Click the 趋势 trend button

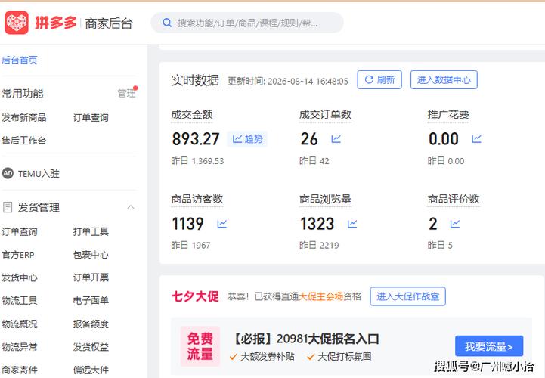(x=247, y=139)
